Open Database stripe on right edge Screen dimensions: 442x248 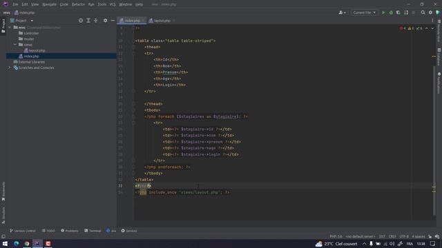(439, 57)
